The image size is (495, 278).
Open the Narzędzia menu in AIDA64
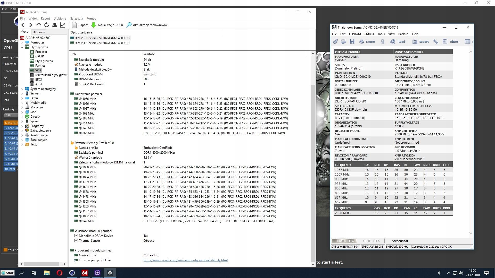(x=76, y=19)
